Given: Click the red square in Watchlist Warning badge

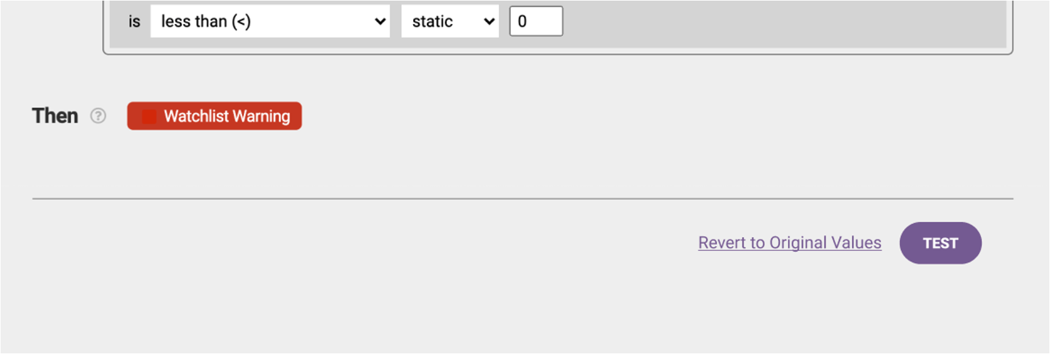Looking at the screenshot, I should pyautogui.click(x=149, y=116).
